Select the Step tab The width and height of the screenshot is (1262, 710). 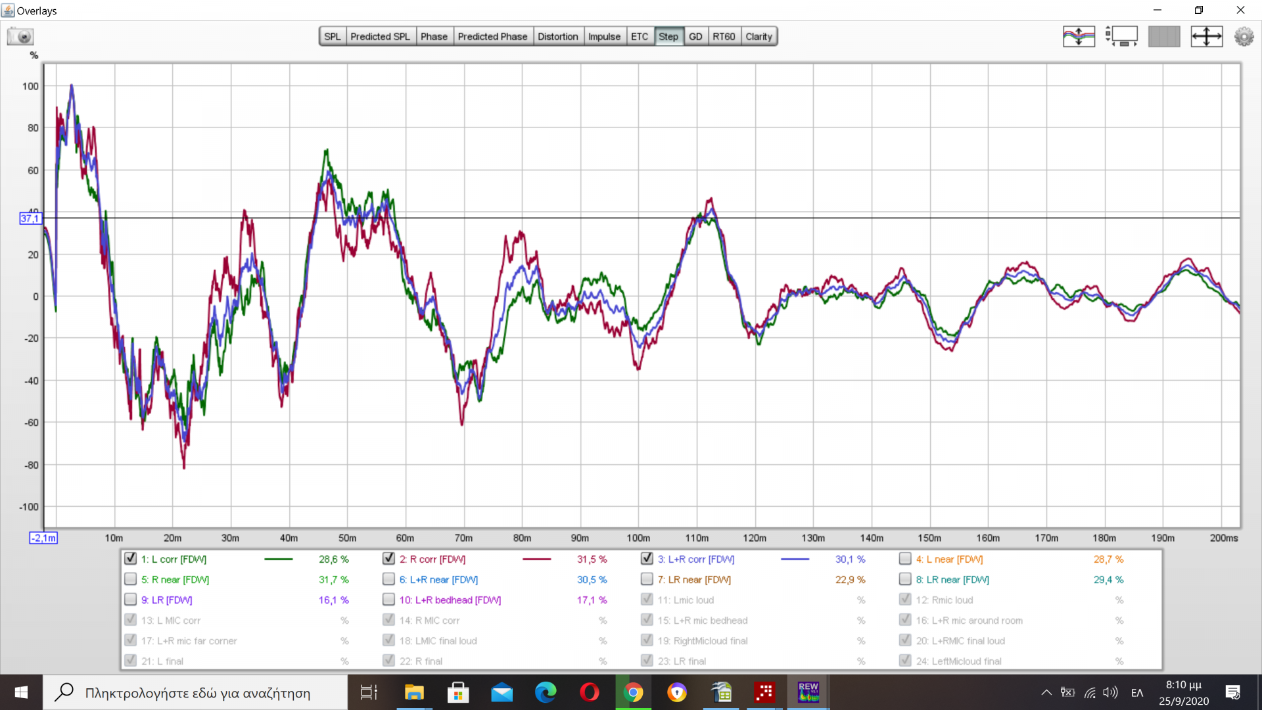pyautogui.click(x=668, y=36)
